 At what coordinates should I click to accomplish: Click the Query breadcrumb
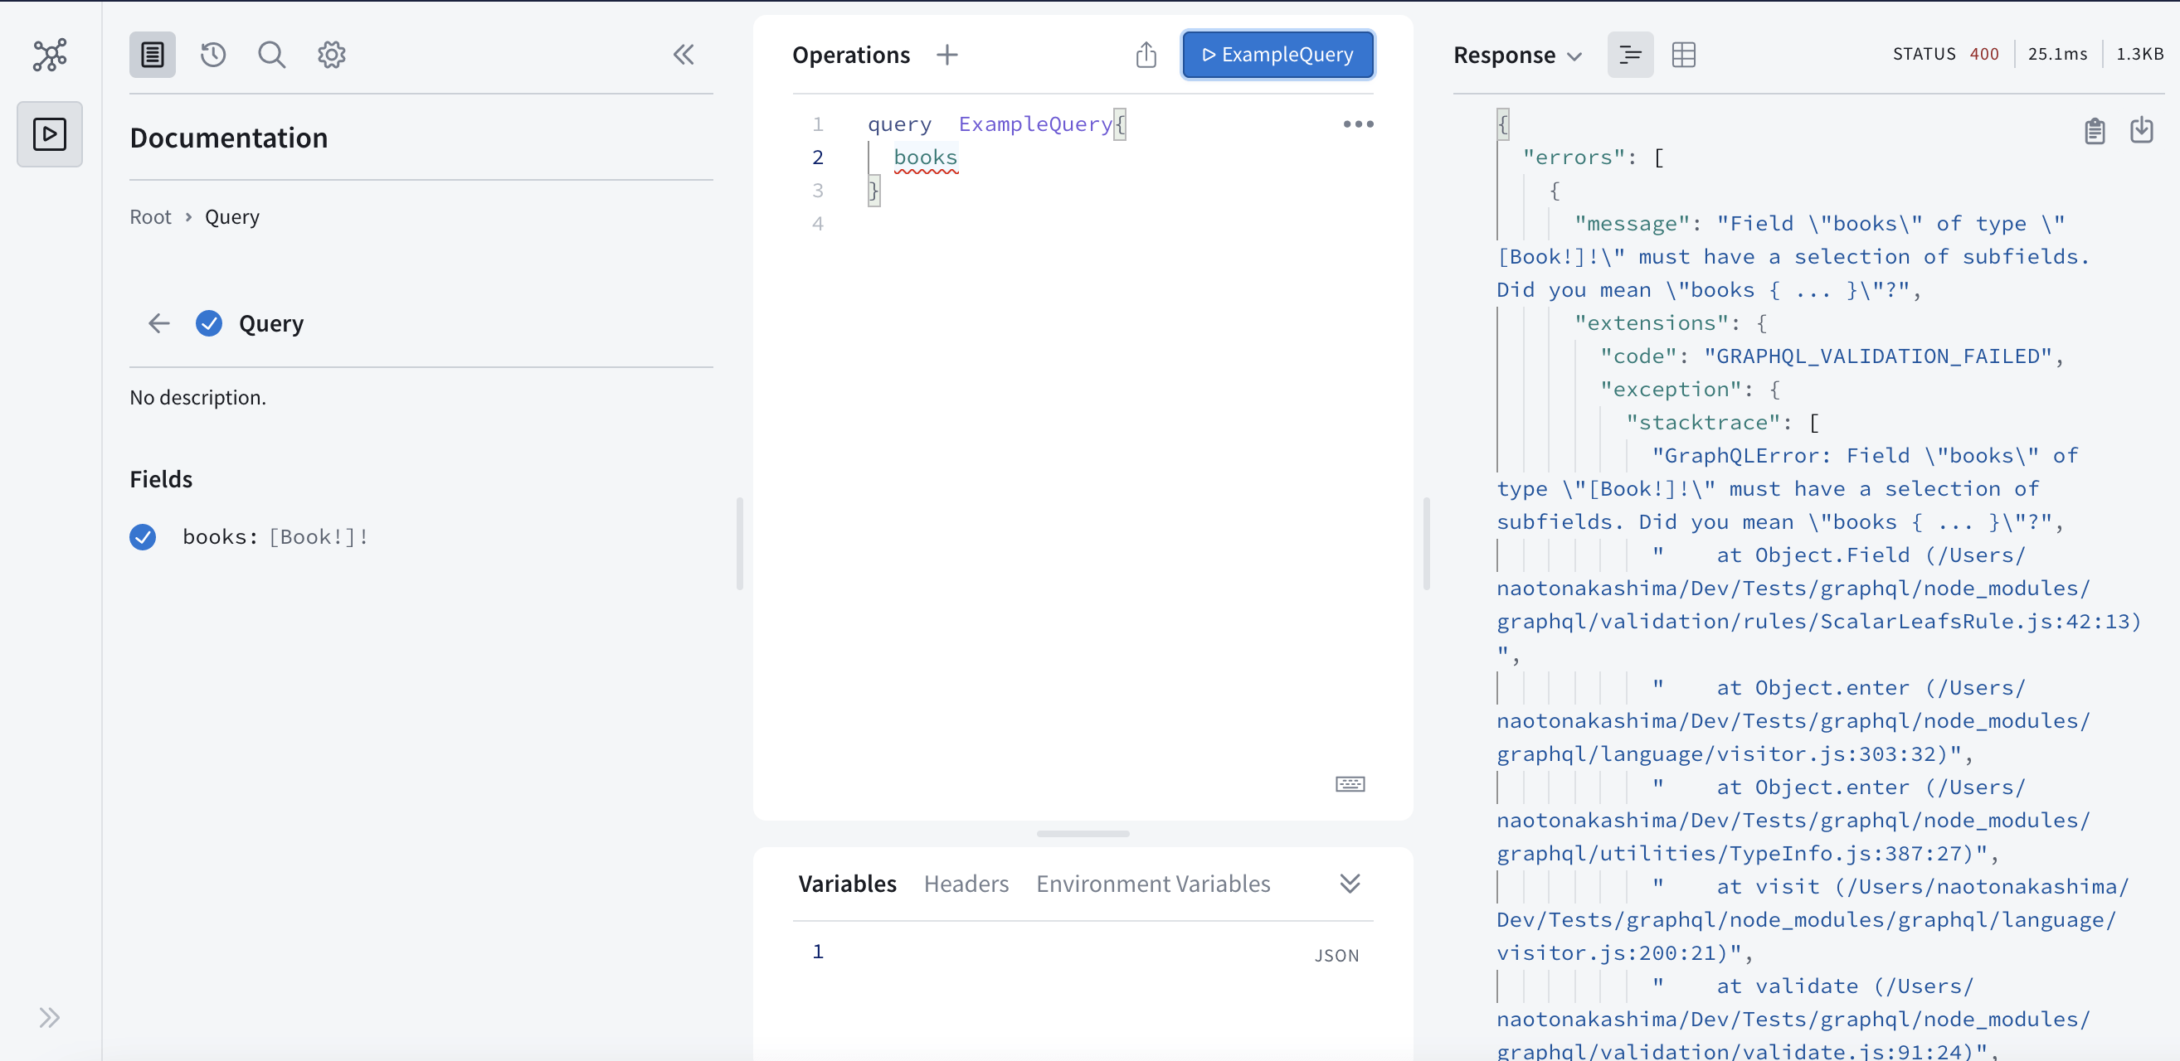232,217
